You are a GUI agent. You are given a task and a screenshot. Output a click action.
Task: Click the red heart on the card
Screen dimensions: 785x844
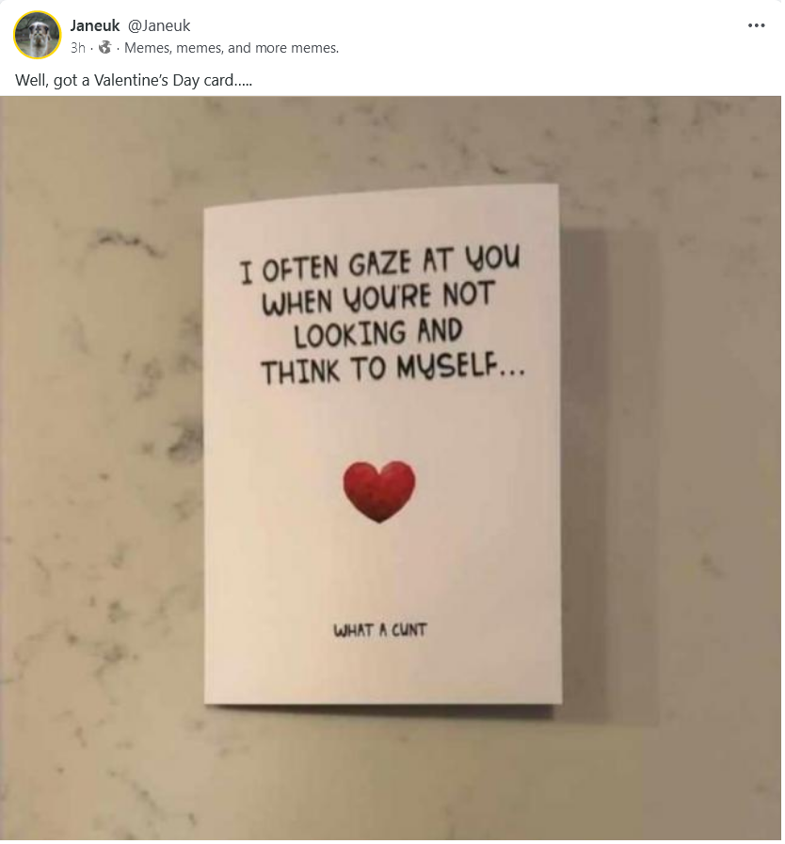(379, 491)
